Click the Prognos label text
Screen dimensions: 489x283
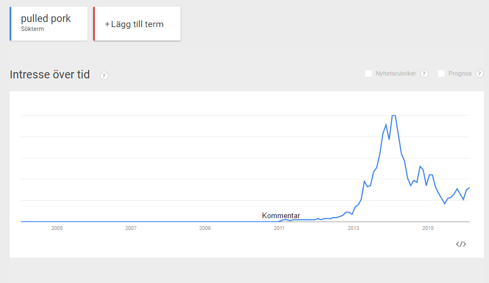(x=460, y=73)
